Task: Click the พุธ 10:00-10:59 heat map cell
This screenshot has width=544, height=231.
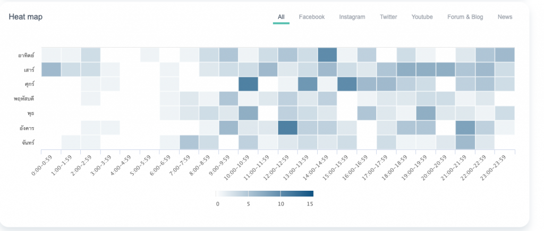Action: [248, 113]
